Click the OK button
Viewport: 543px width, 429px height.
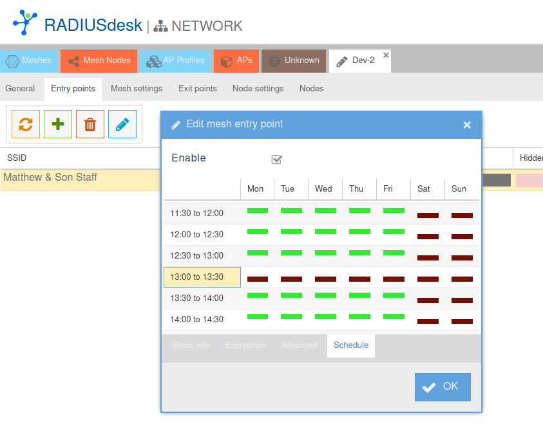pyautogui.click(x=443, y=387)
